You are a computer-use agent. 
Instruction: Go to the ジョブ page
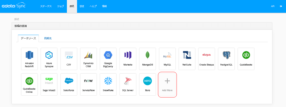(61, 6)
